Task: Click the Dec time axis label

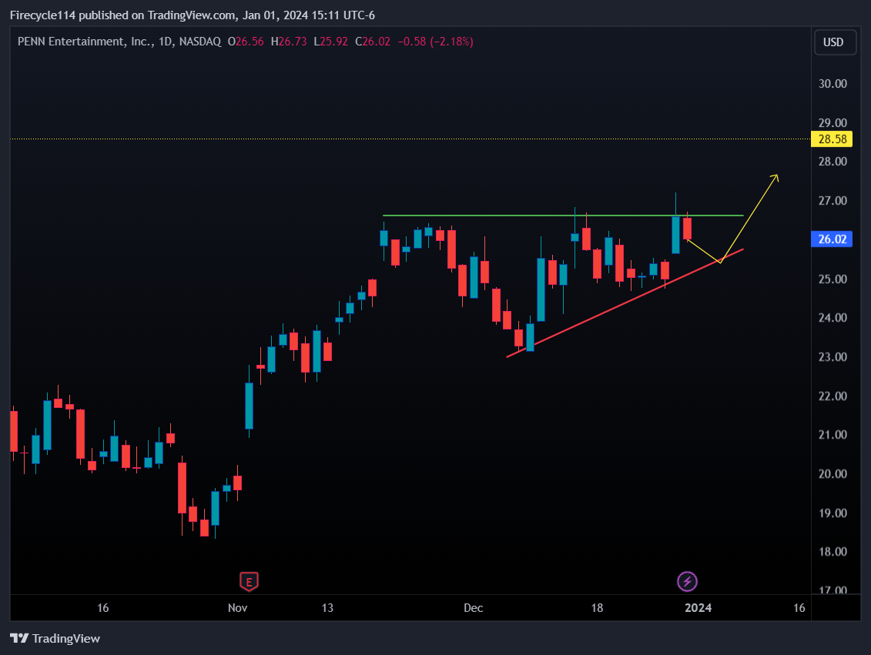Action: [x=474, y=608]
